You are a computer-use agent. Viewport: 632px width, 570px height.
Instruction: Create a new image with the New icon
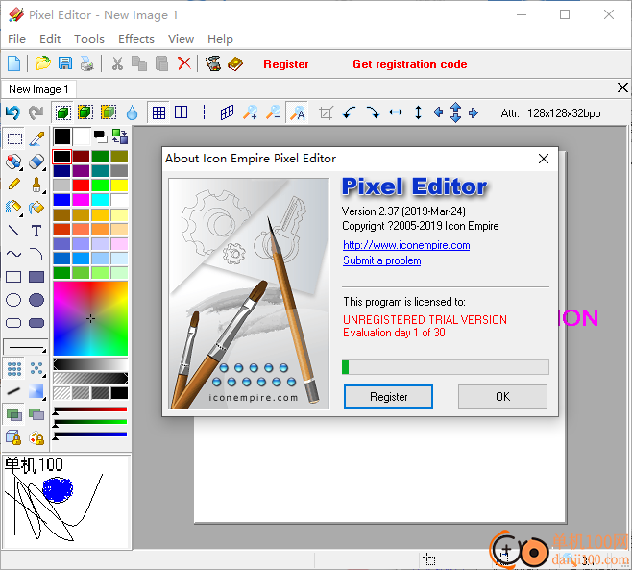pyautogui.click(x=14, y=63)
